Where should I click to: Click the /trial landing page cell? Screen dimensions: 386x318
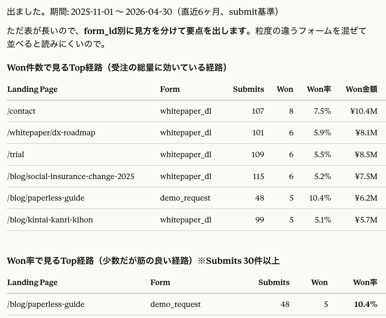click(16, 154)
